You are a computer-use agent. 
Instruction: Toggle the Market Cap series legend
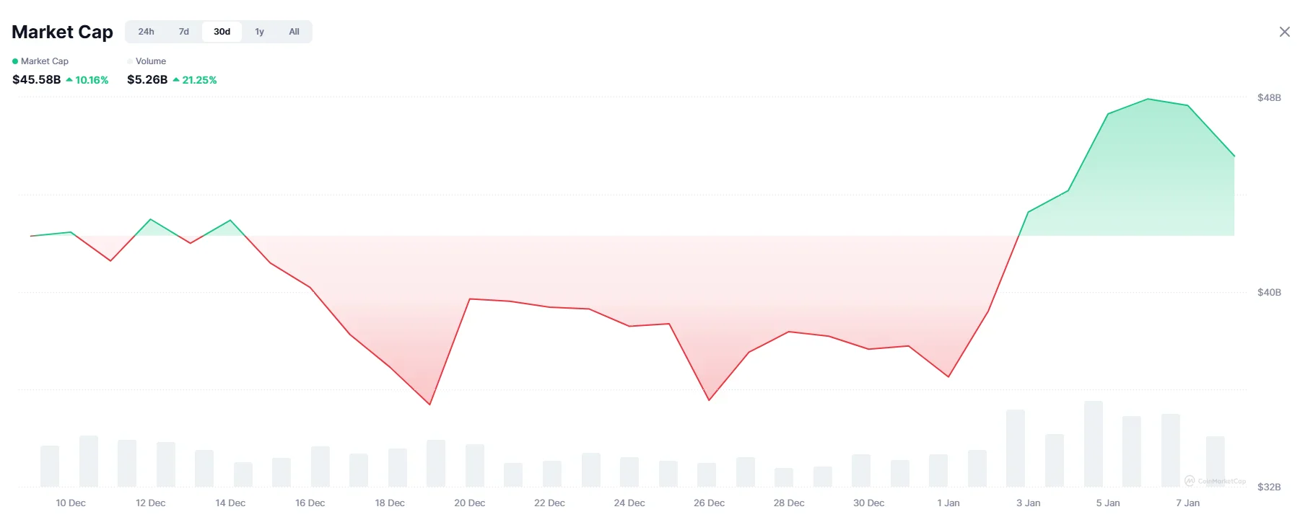tap(44, 61)
